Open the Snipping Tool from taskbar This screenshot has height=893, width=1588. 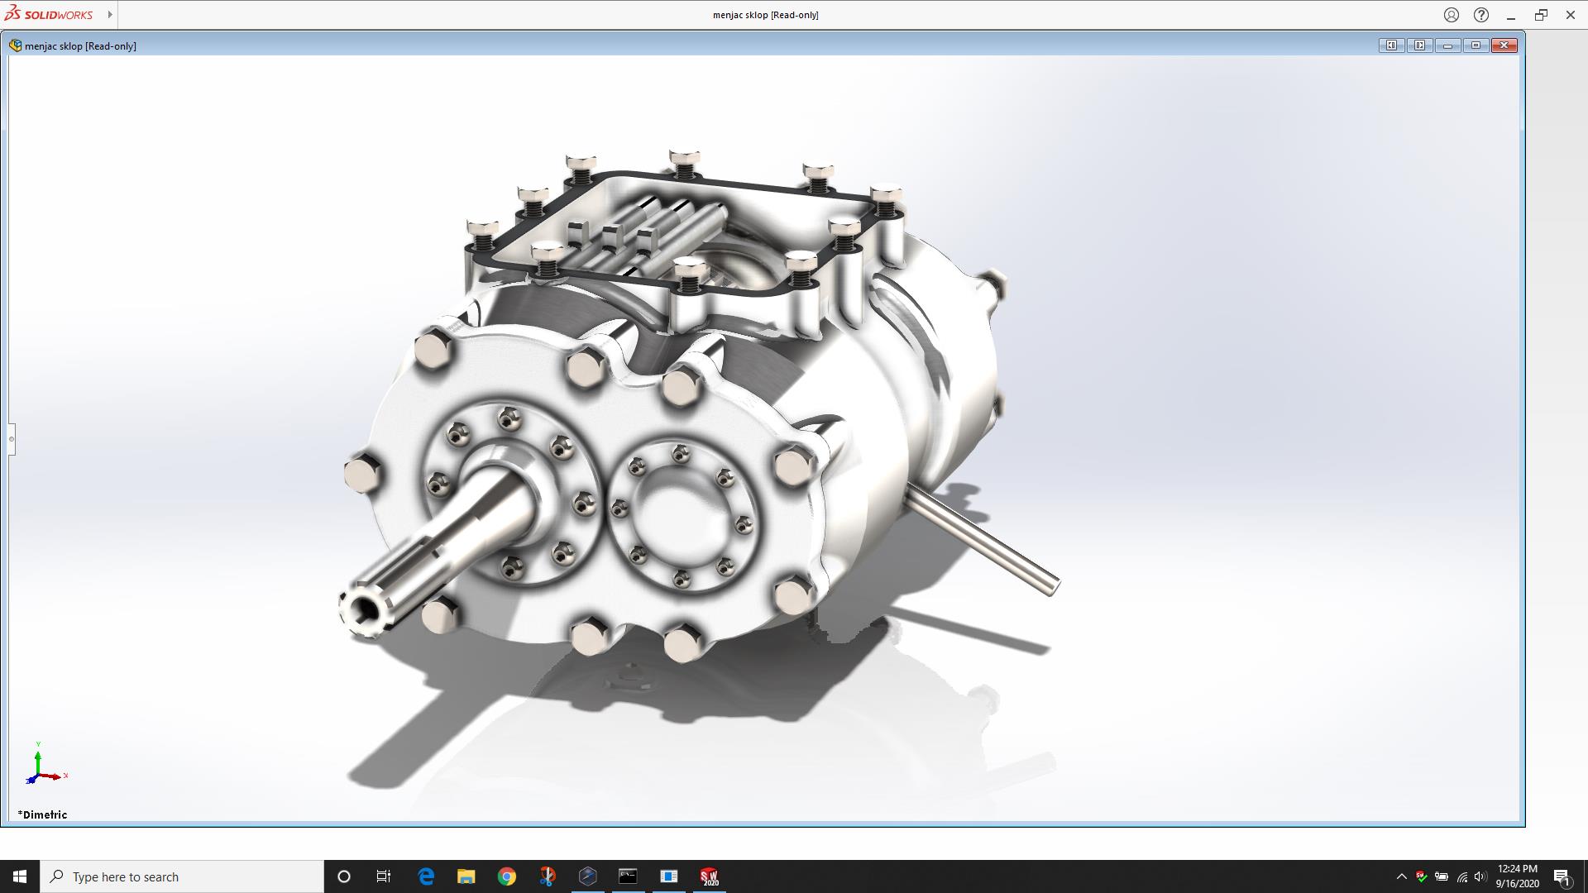(x=547, y=876)
